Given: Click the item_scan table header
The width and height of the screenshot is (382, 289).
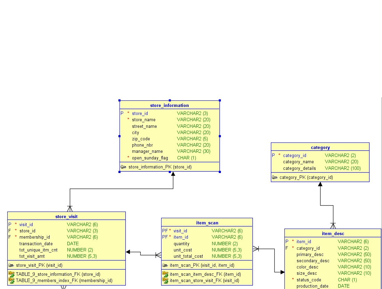Looking at the screenshot, I should [x=207, y=223].
